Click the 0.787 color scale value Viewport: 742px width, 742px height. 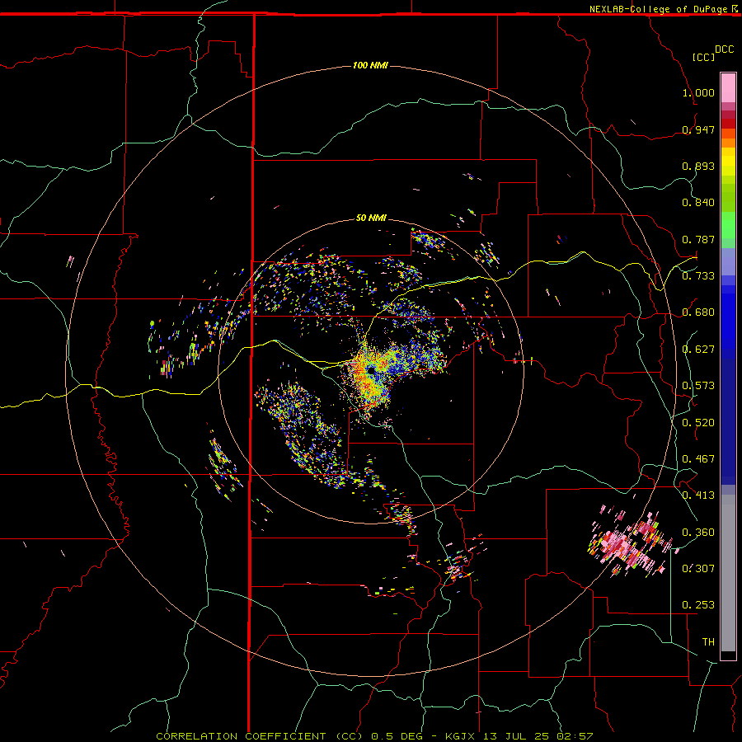click(698, 239)
